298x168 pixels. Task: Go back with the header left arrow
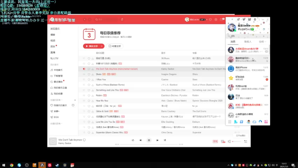point(85,20)
